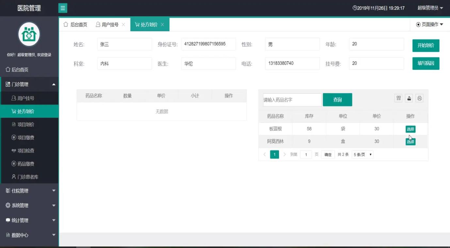Viewport: 450px width, 248px height.
Task: Click the green sidebar collapse hamburger icon
Action: click(62, 8)
